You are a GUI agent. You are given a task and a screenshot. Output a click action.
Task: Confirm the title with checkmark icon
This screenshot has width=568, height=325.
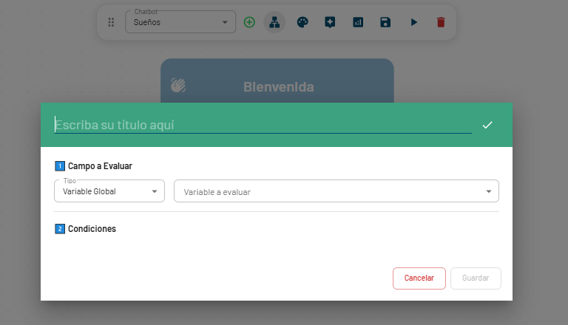click(487, 125)
